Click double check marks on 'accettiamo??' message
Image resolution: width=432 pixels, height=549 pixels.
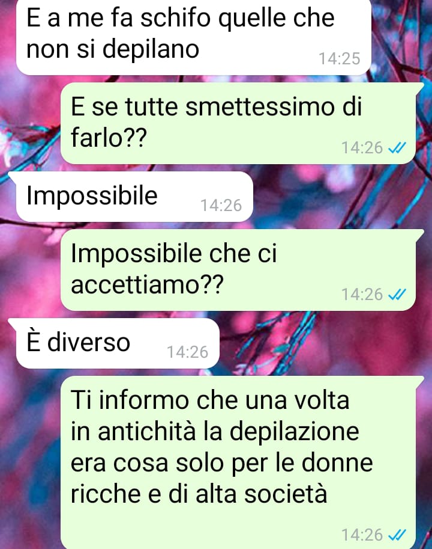click(397, 295)
